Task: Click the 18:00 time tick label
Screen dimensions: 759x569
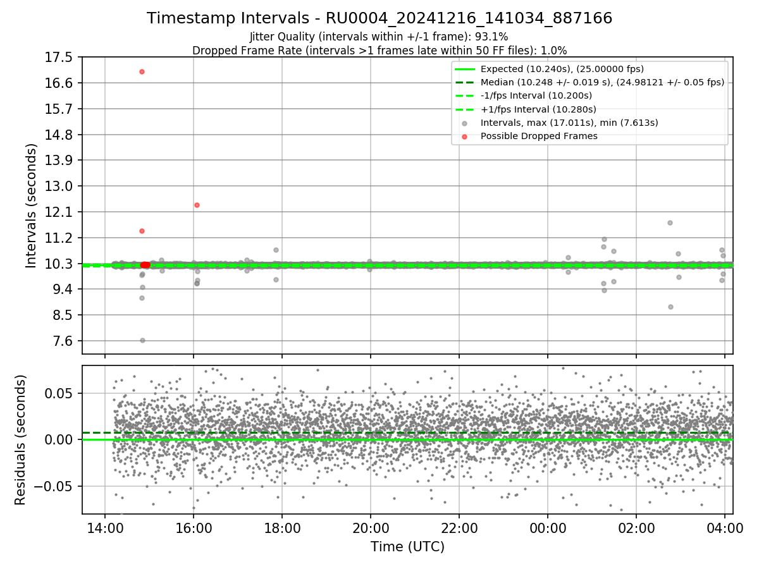Action: 282,529
